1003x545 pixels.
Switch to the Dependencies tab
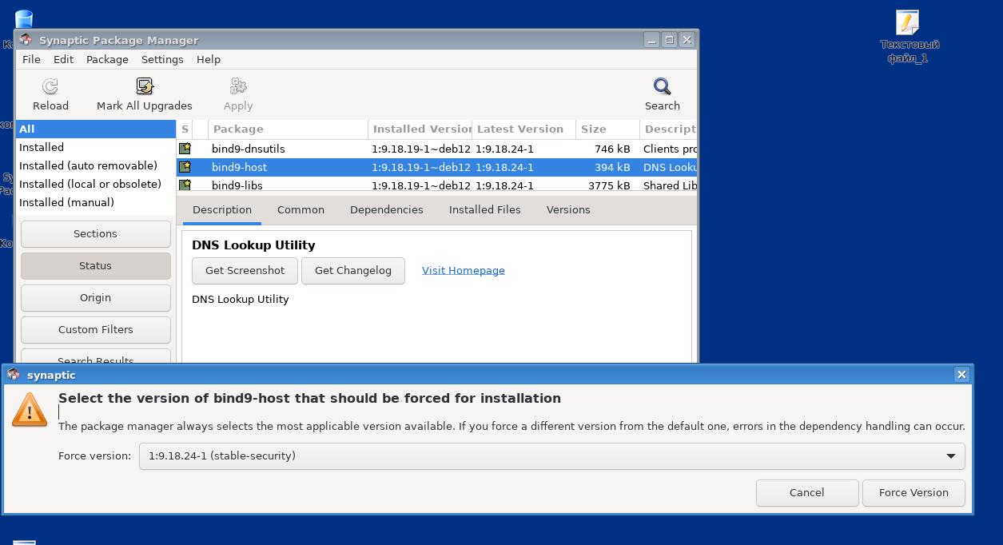[387, 209]
